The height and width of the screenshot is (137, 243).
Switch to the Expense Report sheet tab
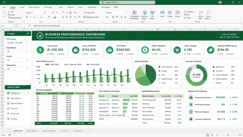pyautogui.click(x=49, y=131)
